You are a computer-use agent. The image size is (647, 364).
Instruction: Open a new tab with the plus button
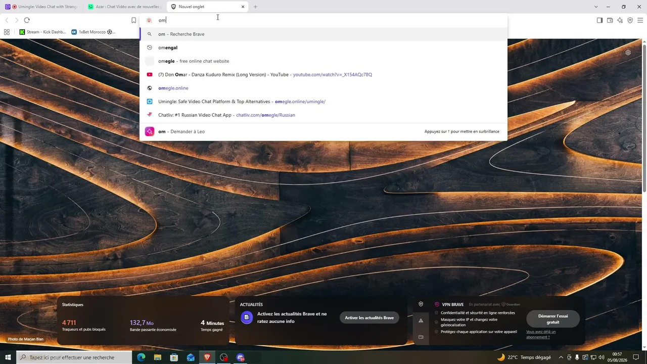(255, 7)
